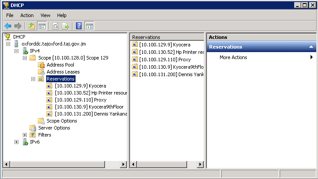Expand the IPv6 tree node
This screenshot has height=179, width=318.
16,142
